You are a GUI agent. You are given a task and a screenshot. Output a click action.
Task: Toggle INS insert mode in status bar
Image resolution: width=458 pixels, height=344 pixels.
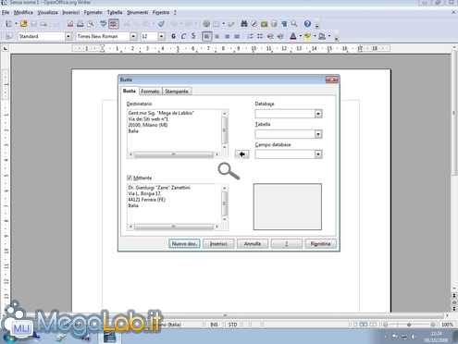[214, 325]
